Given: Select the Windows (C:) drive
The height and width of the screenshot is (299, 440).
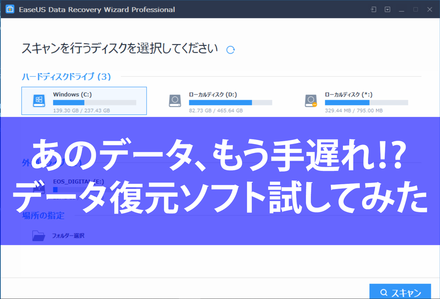Looking at the screenshot, I should (84, 101).
